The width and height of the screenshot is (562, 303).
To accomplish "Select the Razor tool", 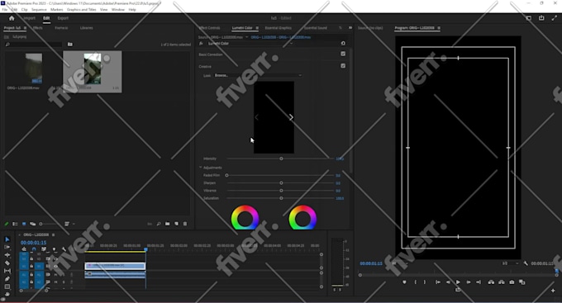I will pos(7,263).
